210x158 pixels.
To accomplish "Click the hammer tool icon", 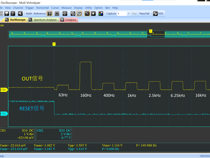I will 20,13.
